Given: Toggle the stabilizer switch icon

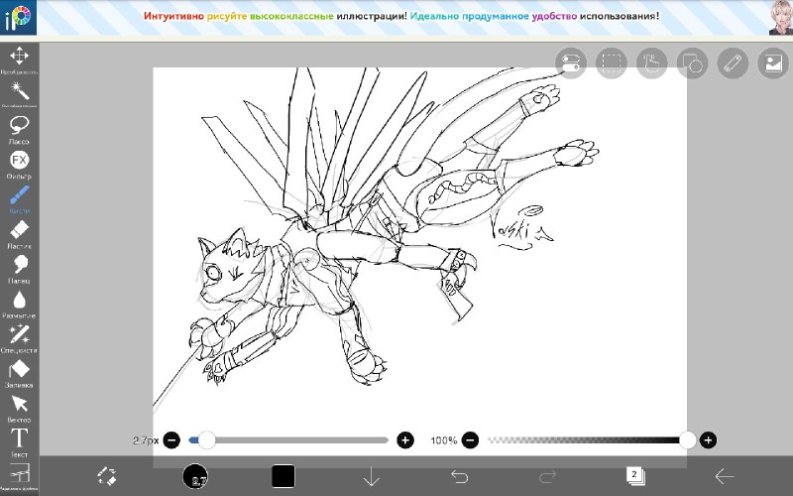Looking at the screenshot, I should (571, 63).
